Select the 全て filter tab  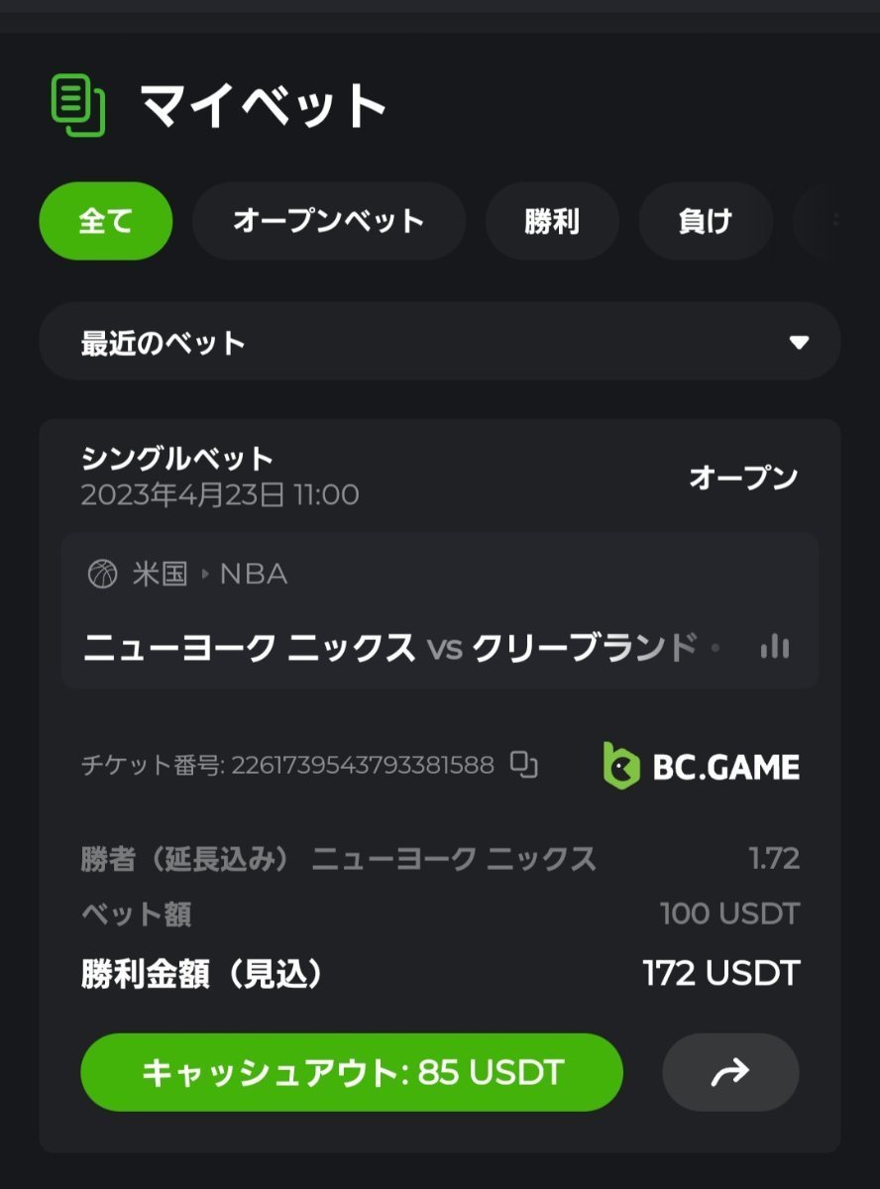(x=105, y=221)
